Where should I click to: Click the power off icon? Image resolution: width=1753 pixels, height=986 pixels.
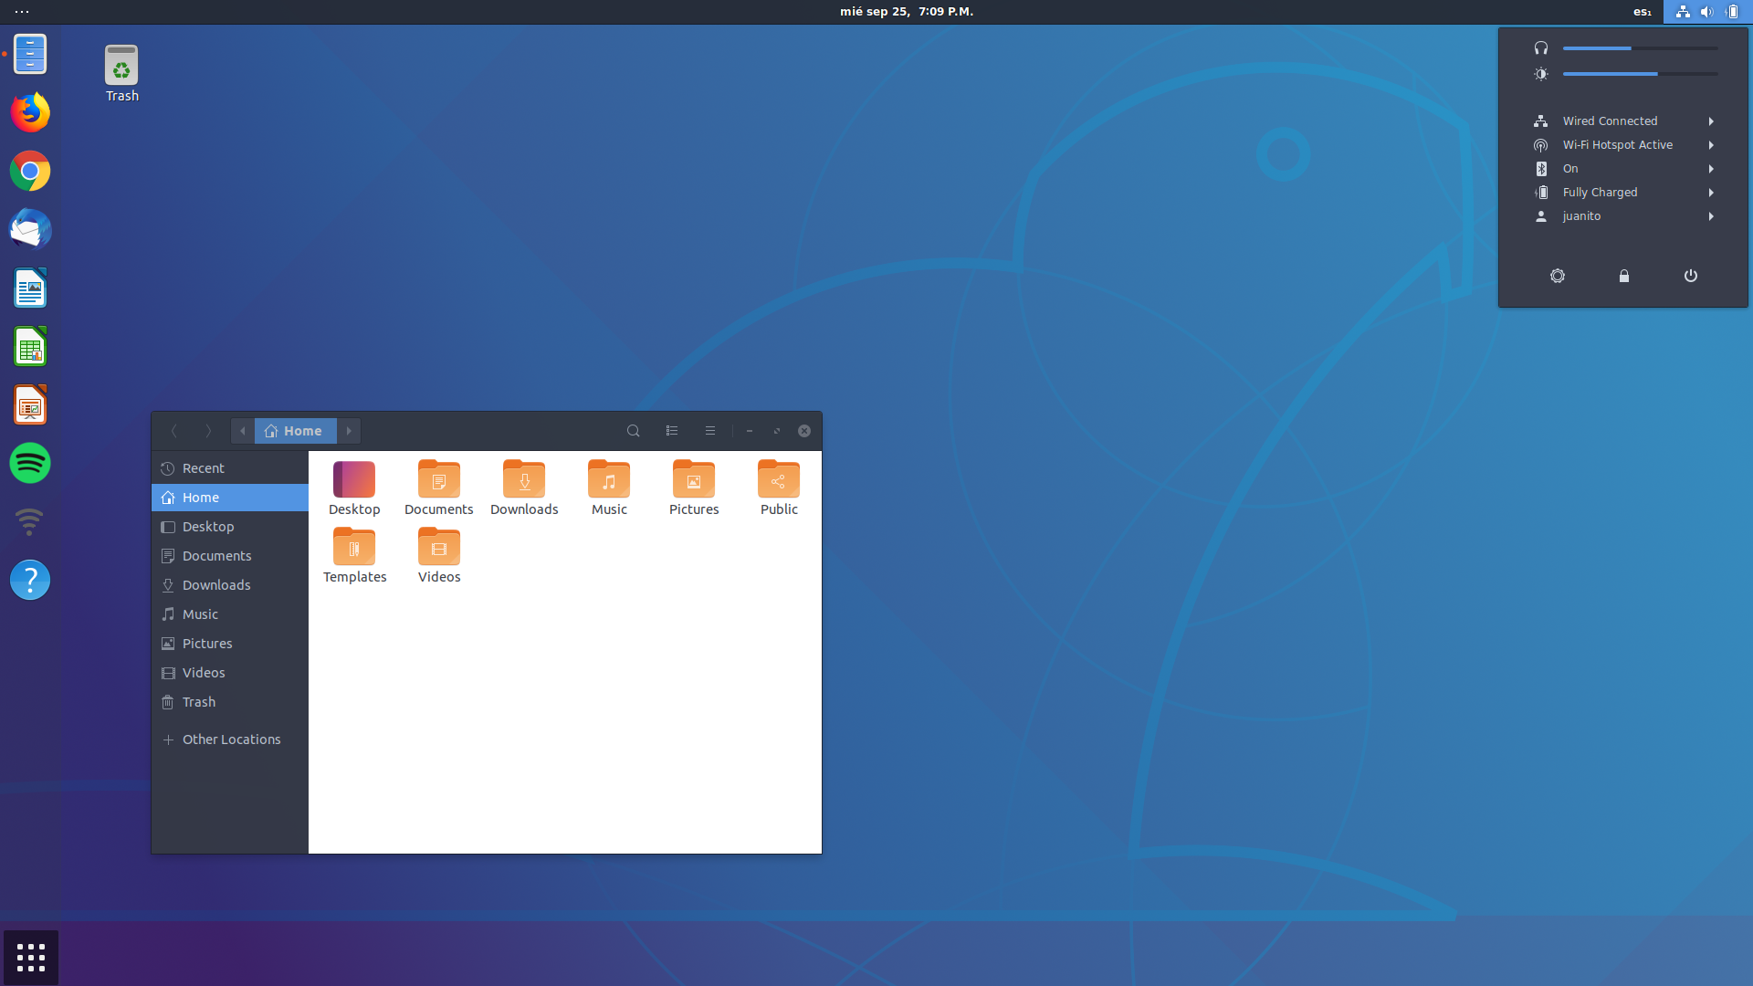coord(1691,276)
